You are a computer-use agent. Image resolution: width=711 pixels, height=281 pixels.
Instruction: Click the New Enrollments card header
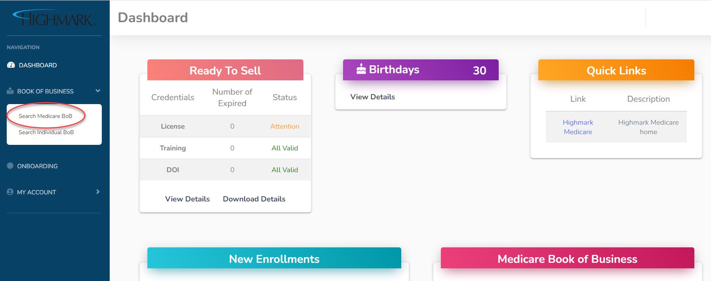pos(274,259)
